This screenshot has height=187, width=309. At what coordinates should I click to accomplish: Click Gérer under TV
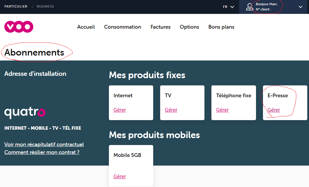(x=171, y=110)
